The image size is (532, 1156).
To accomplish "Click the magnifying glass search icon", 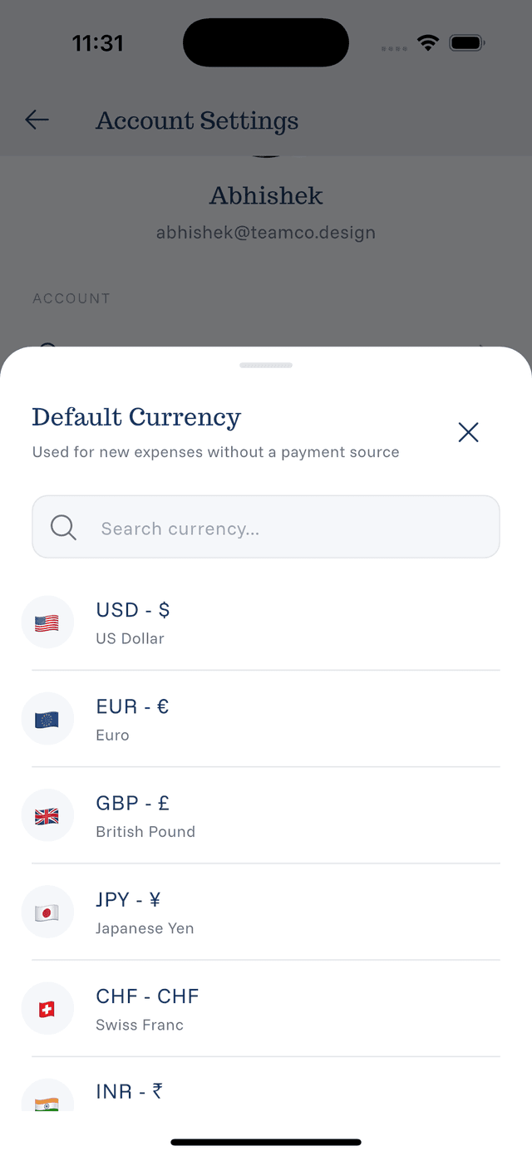I will point(62,527).
